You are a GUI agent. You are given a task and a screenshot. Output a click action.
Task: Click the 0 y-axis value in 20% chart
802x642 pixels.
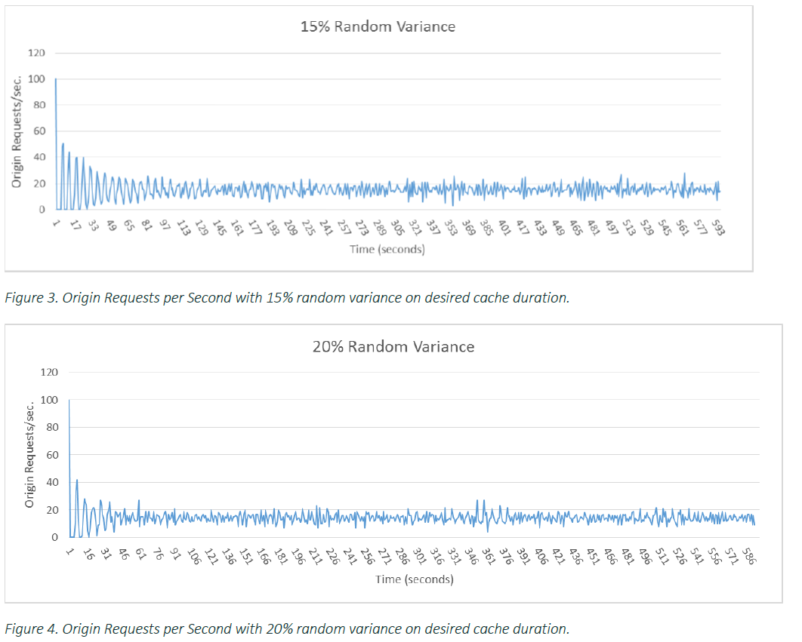click(54, 537)
